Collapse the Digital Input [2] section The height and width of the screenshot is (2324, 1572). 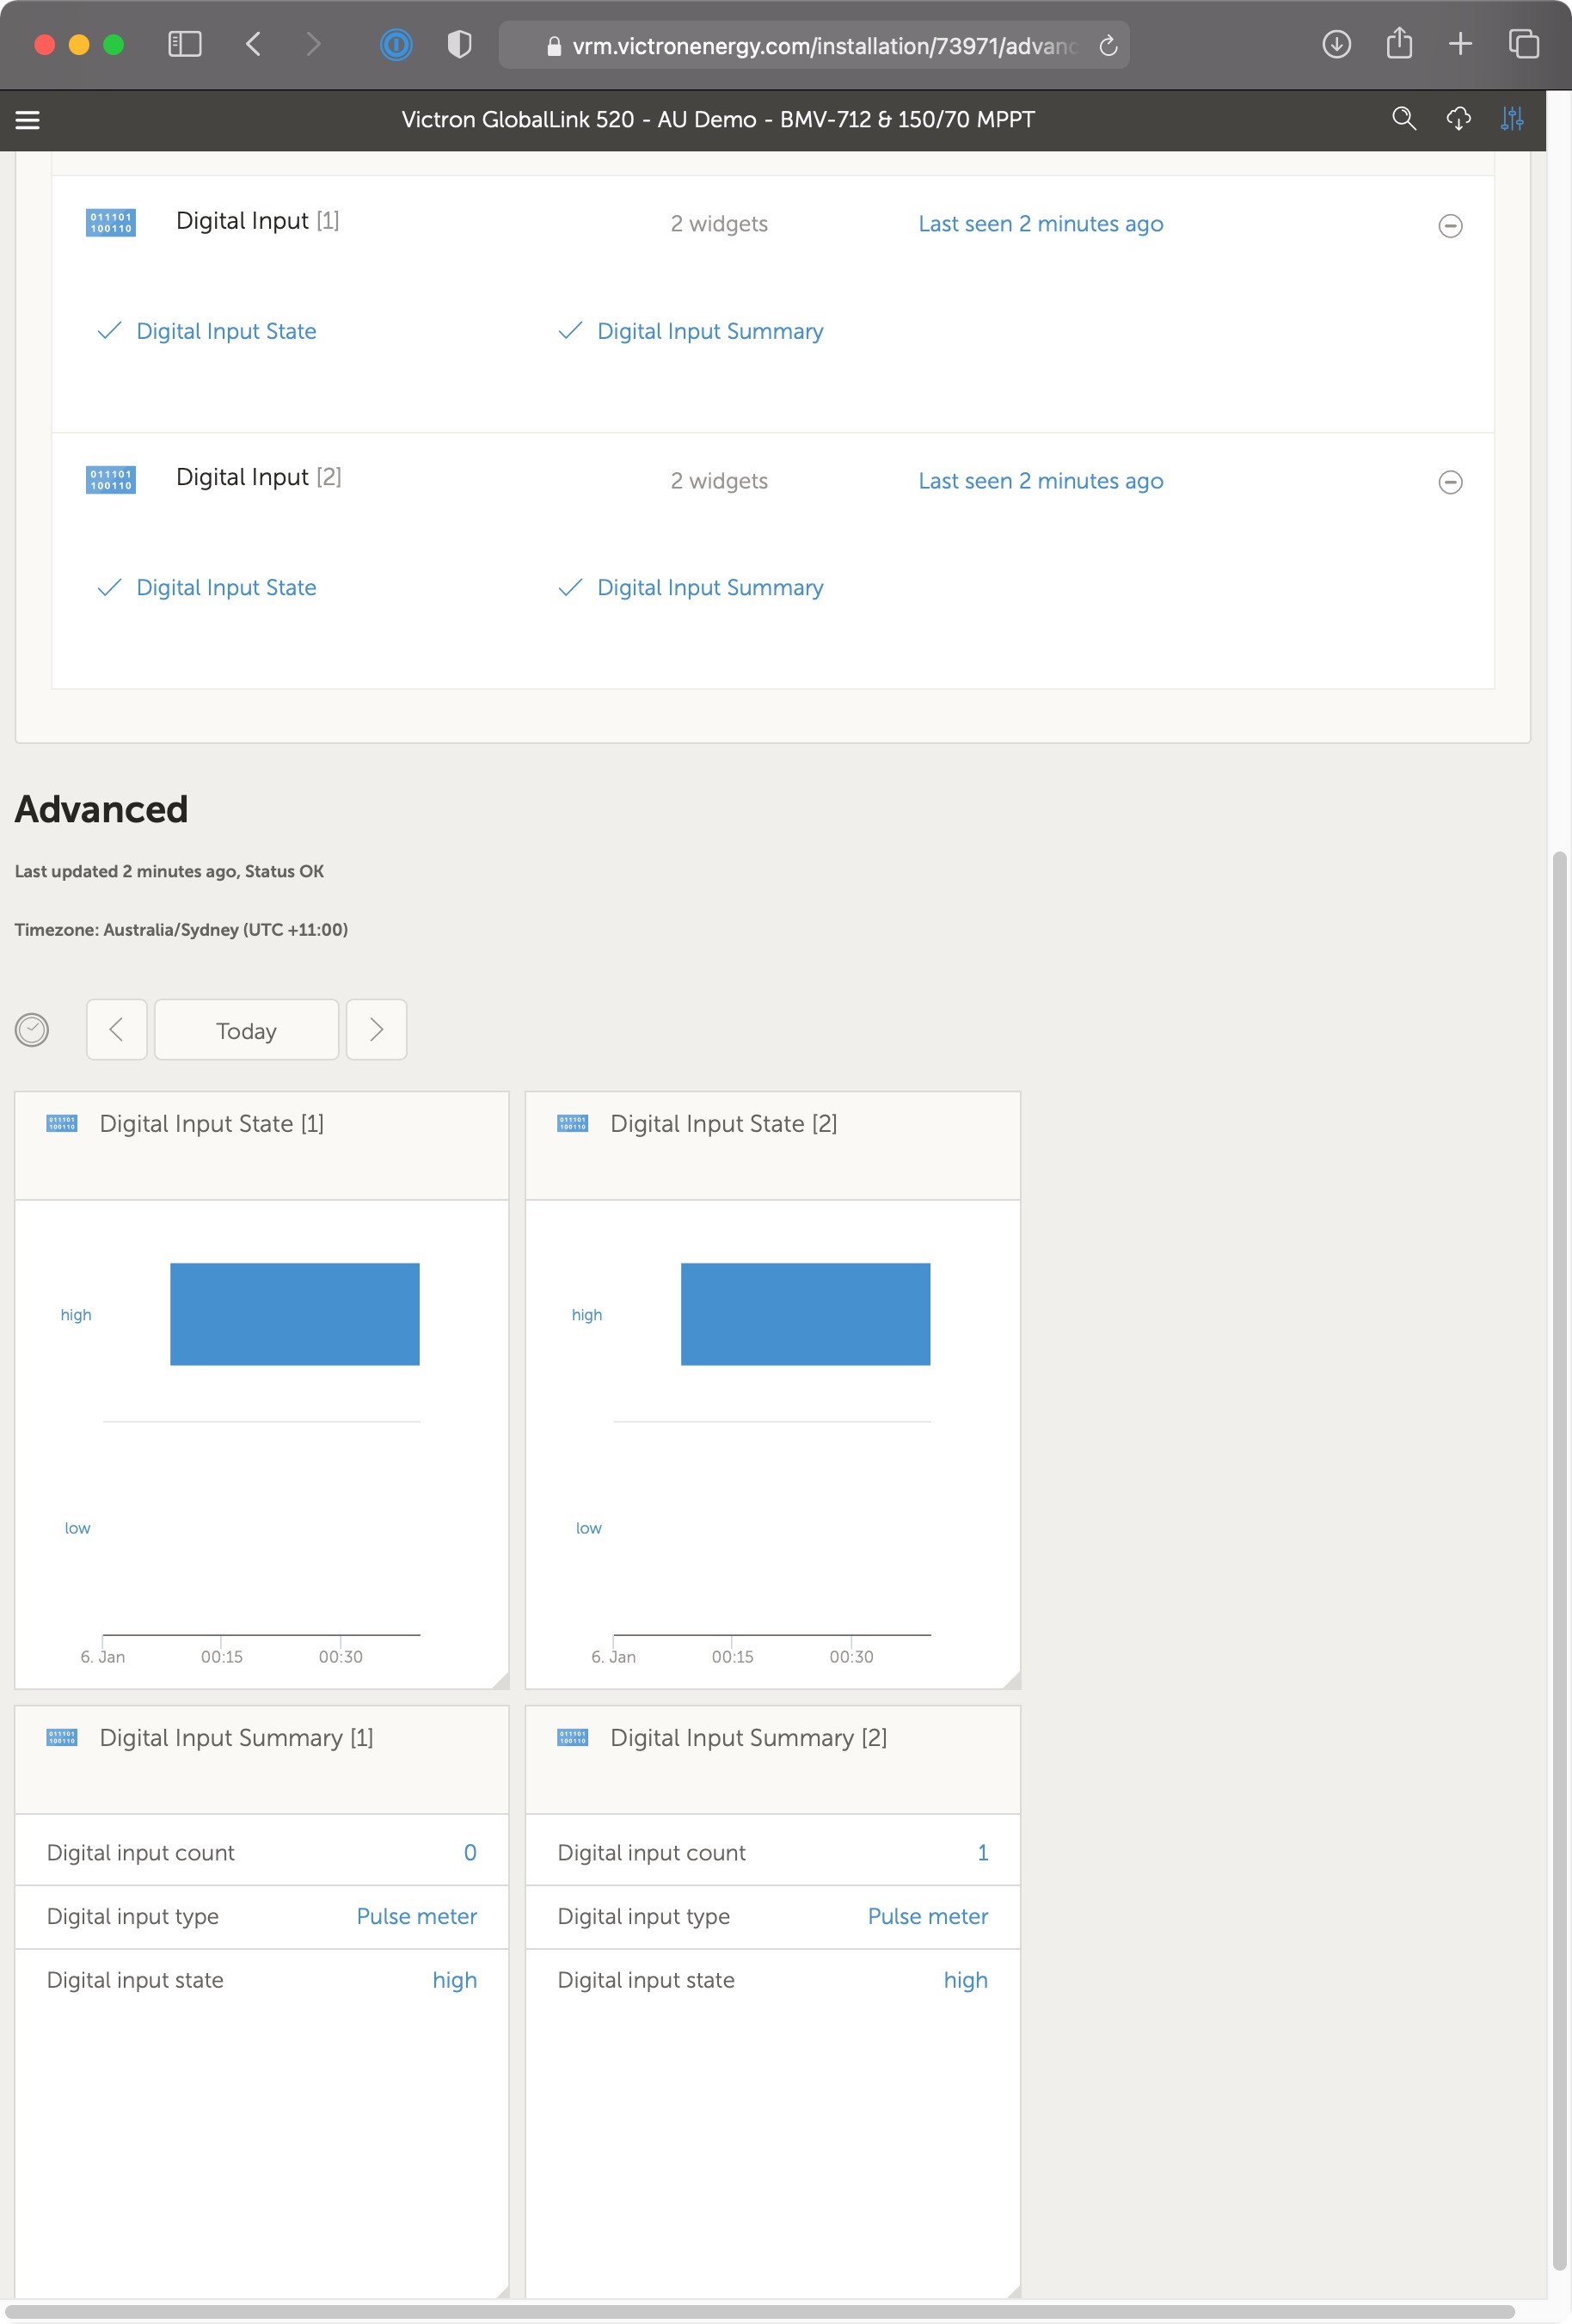tap(1449, 482)
